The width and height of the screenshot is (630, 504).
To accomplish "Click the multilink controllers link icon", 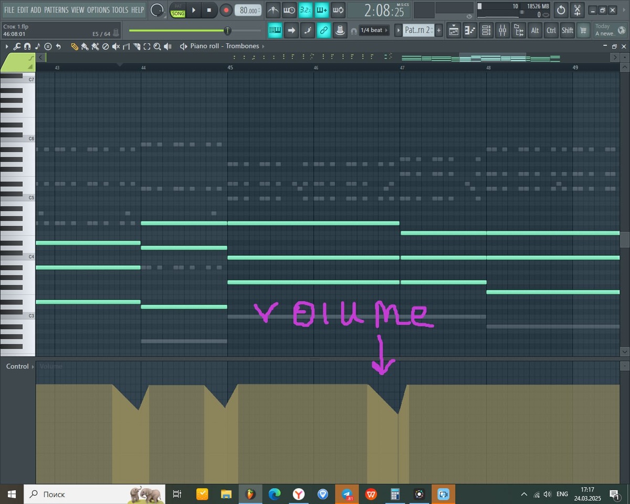I will (324, 30).
